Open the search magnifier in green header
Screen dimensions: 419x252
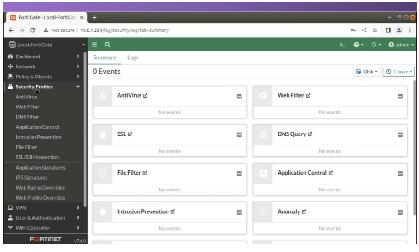[x=107, y=45]
